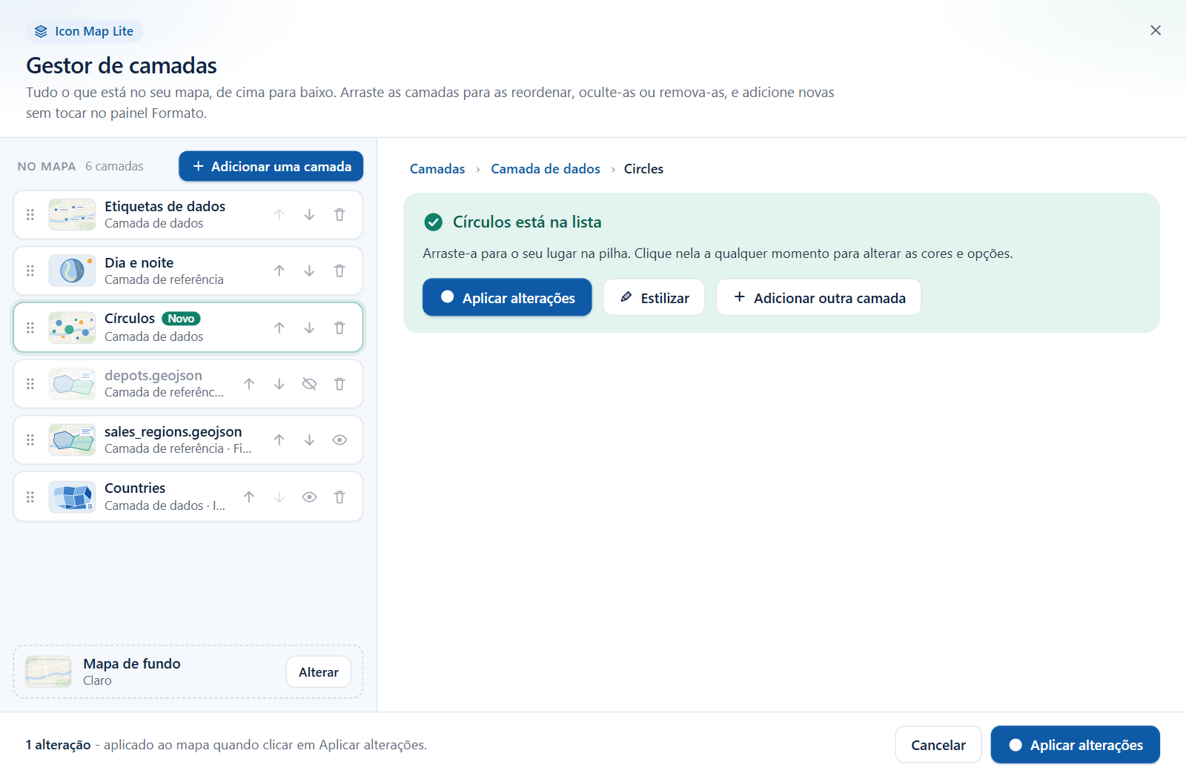Open Estilizar for the Círculos layer
1186x776 pixels.
tap(654, 298)
